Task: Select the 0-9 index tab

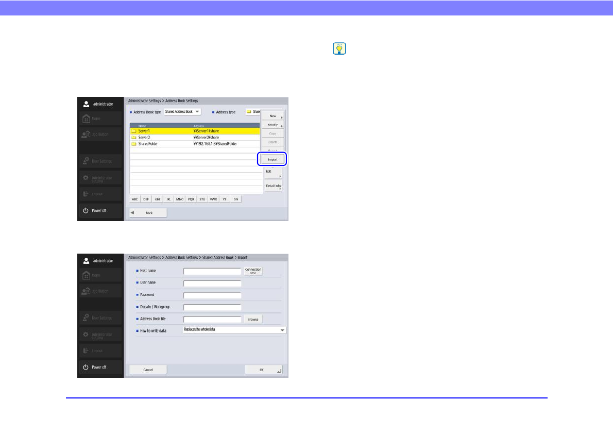Action: point(236,198)
